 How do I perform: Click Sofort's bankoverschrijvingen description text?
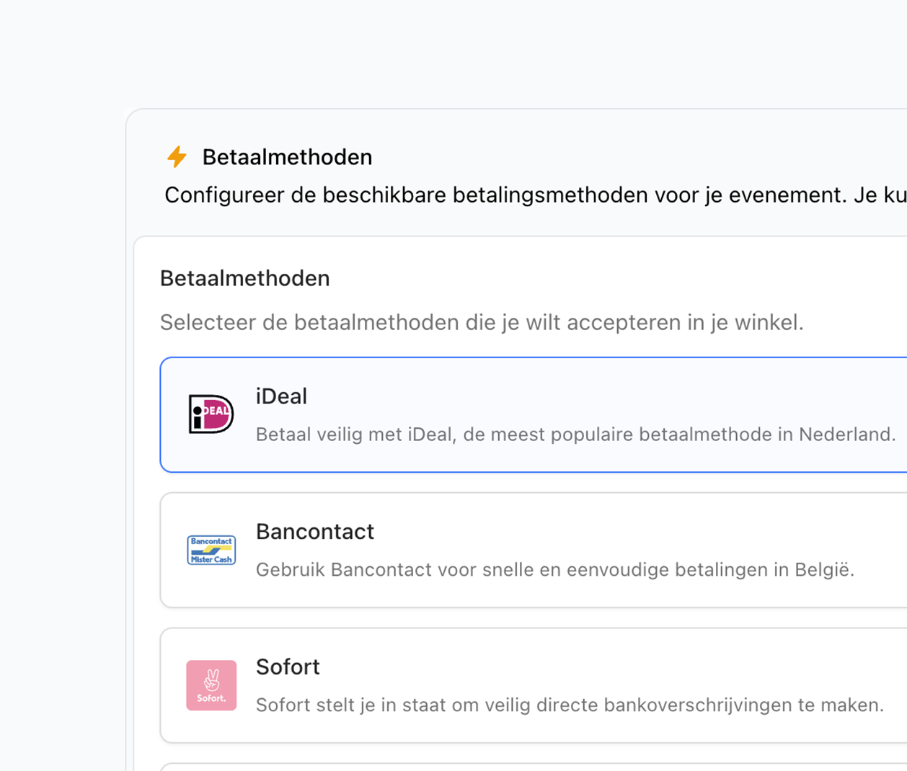pos(570,705)
